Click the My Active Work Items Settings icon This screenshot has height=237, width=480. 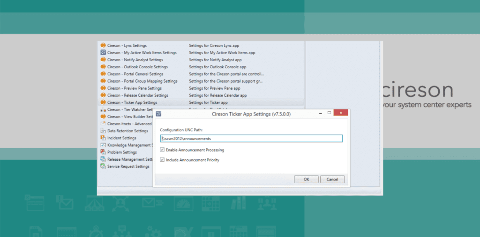click(x=103, y=52)
